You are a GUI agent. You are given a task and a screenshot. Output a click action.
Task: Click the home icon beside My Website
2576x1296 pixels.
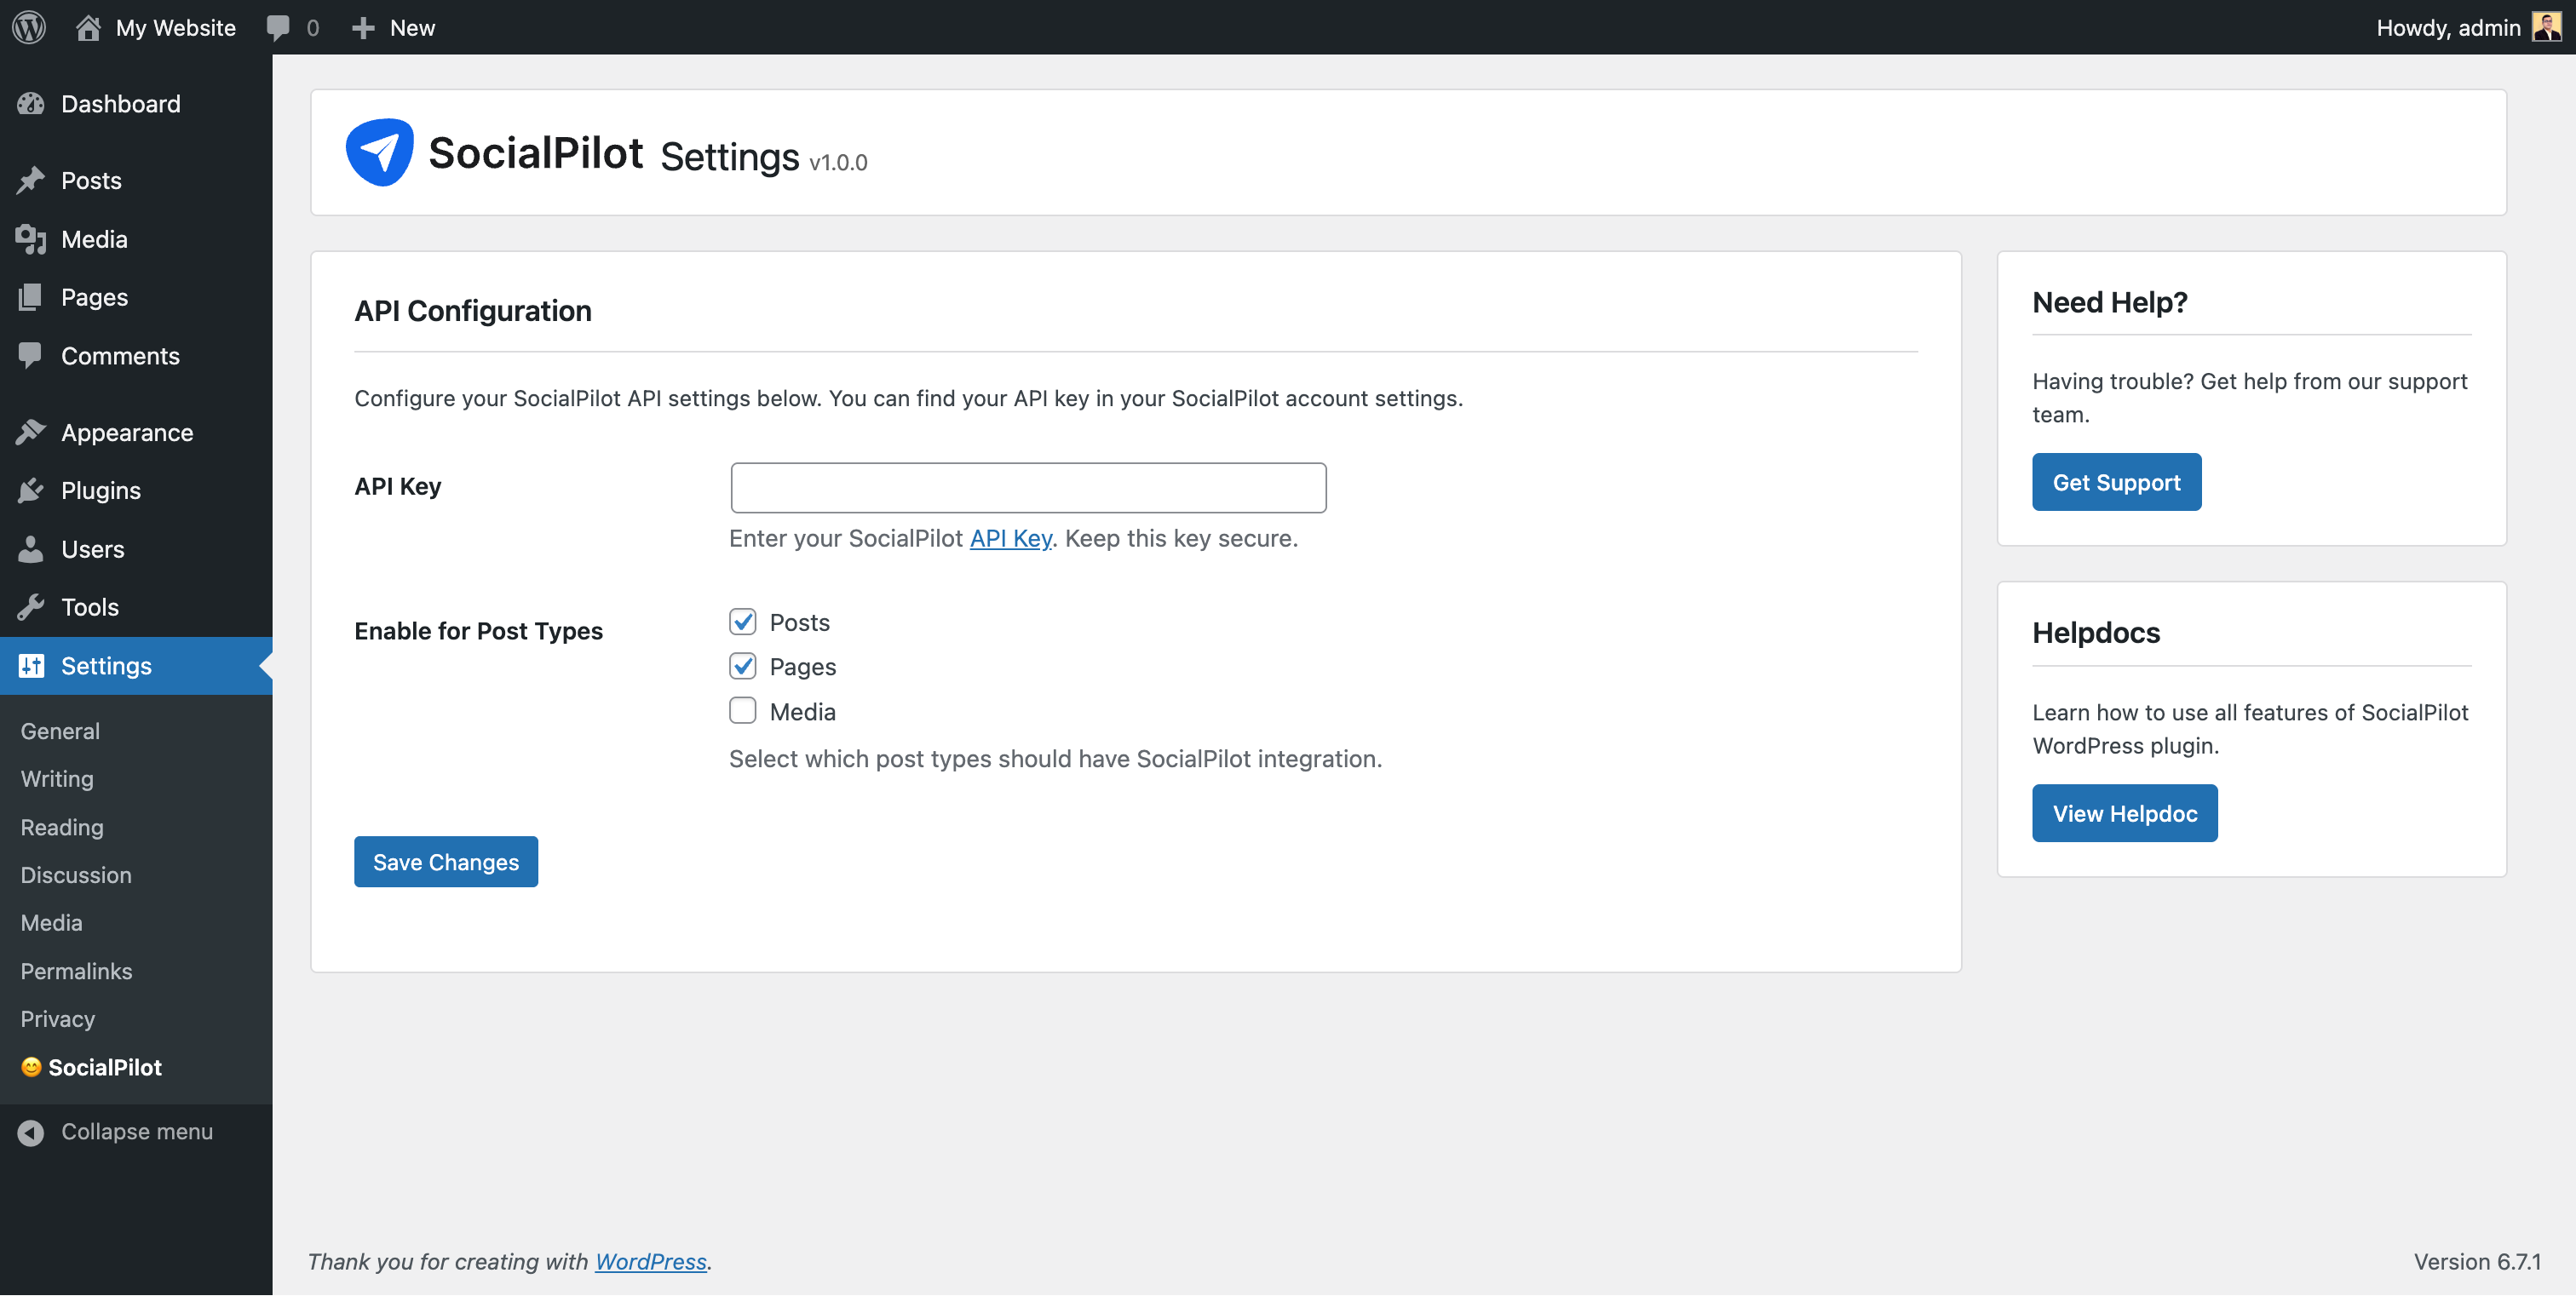(x=88, y=27)
